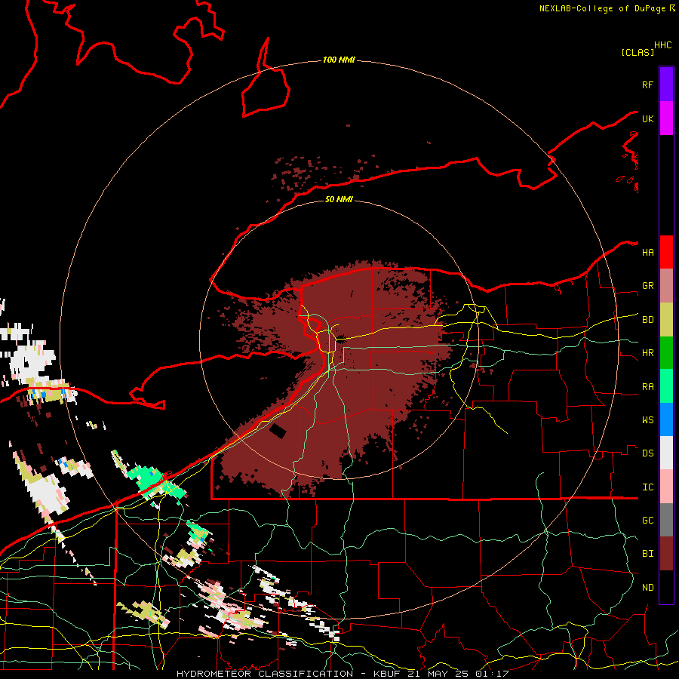Viewport: 679px width, 679px height.
Task: Click the BI legend label
Action: [x=647, y=554]
